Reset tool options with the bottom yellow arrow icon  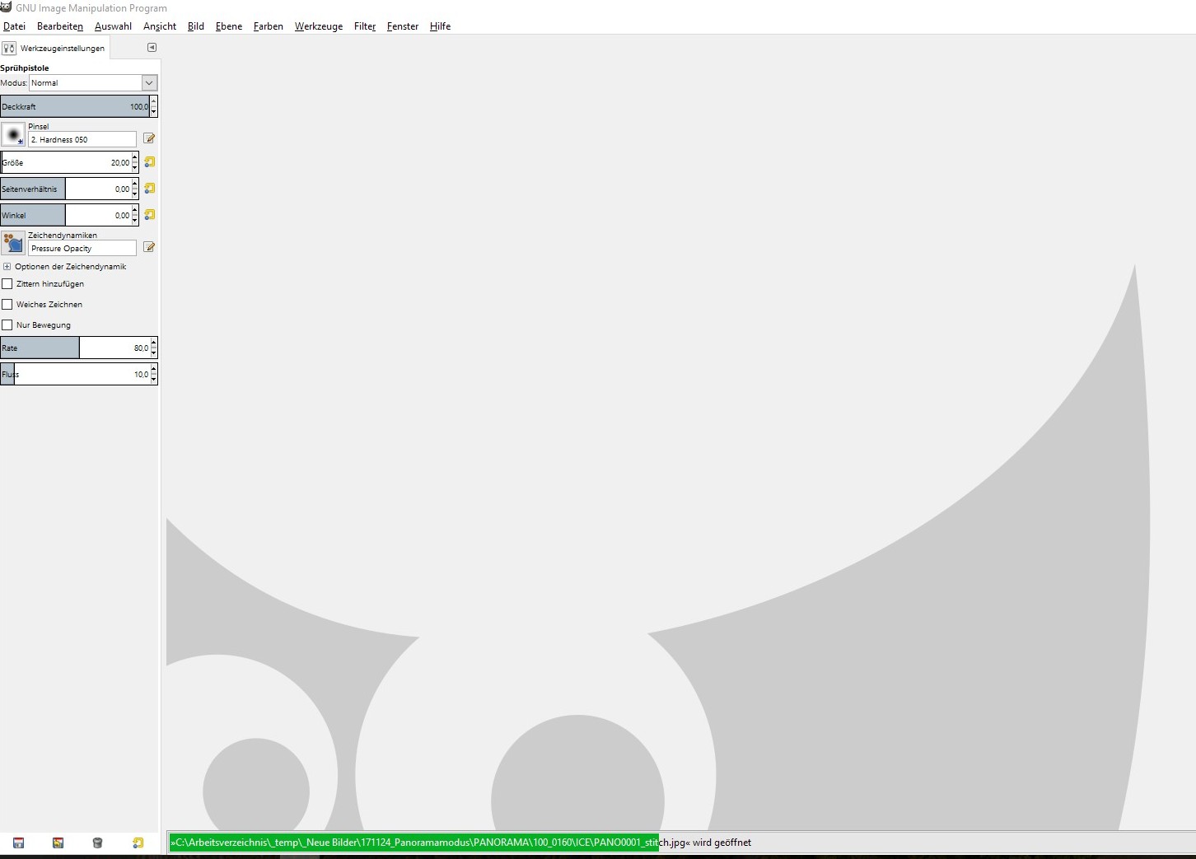(138, 843)
